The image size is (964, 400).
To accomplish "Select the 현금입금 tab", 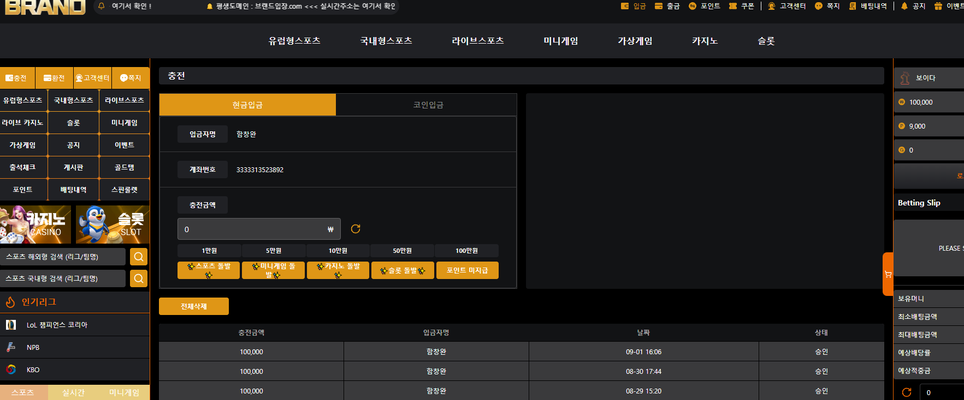I will coord(247,105).
